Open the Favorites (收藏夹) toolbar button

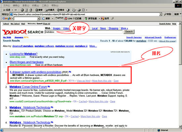point(50,10)
